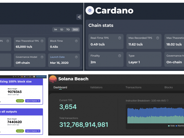Click the Solana Beach title text

(73, 79)
